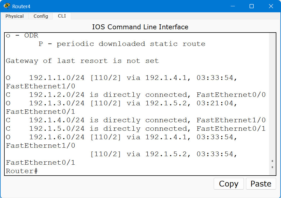Switch to the Physical tab

pyautogui.click(x=14, y=16)
